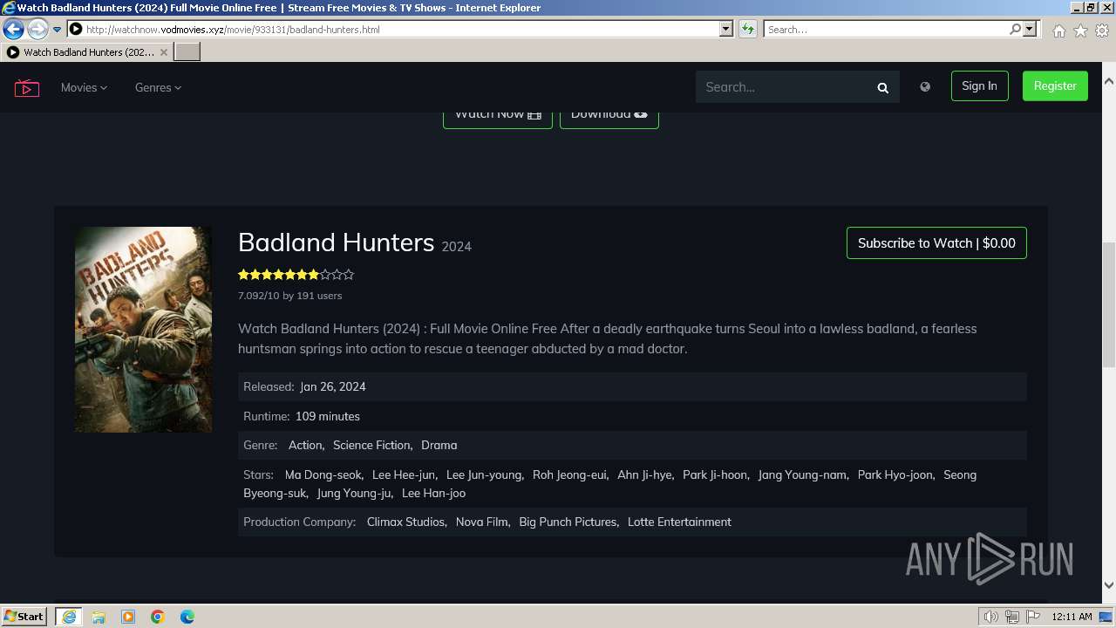
Task: Click the volume speaker tray icon
Action: [x=991, y=617]
